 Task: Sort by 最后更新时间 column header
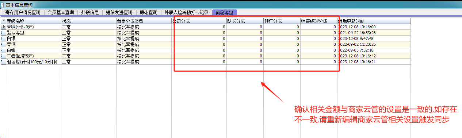[x=374, y=21]
